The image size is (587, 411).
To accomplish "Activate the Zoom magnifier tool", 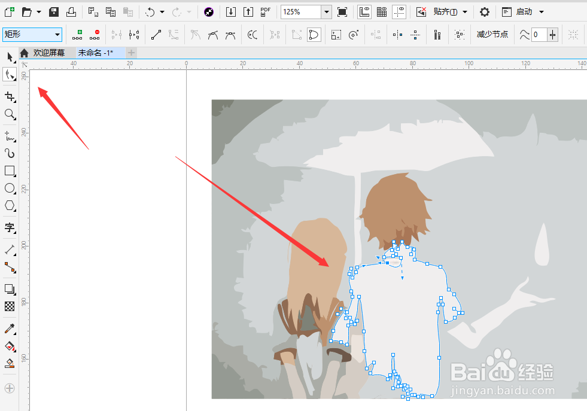I will coord(10,114).
